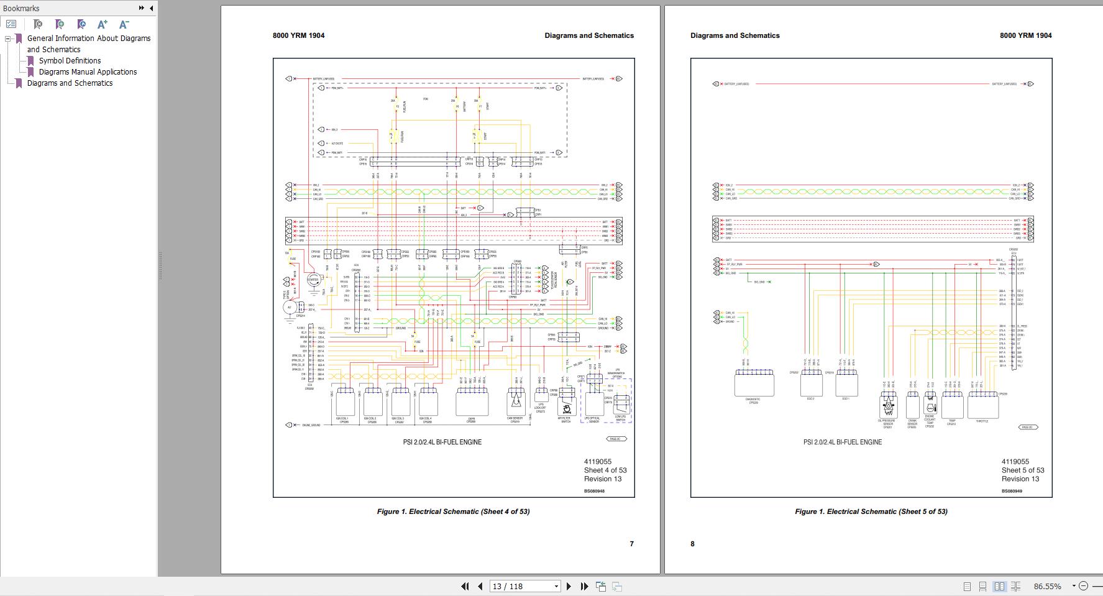Decrease bookmark font size with A- icon
The height and width of the screenshot is (596, 1103).
pyautogui.click(x=124, y=24)
